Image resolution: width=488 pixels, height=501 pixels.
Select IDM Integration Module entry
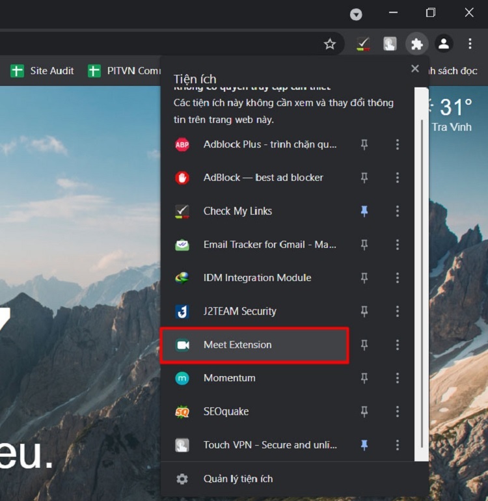point(254,278)
